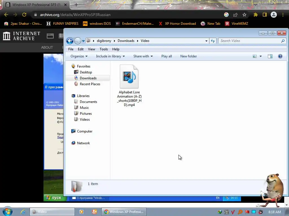Click the refresh button next to address bar
This screenshot has width=289, height=216.
(x=213, y=41)
